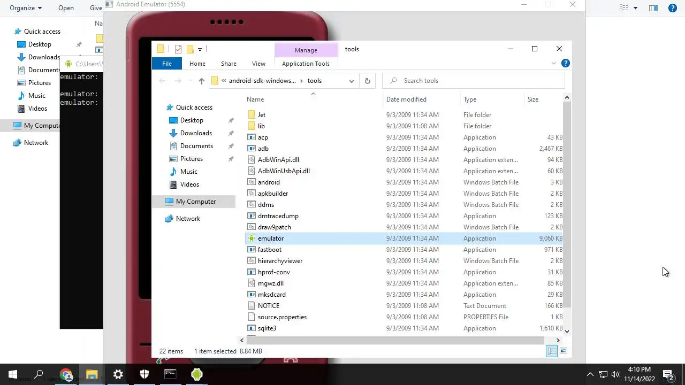
Task: Select the Jet folder icon
Action: click(x=252, y=115)
